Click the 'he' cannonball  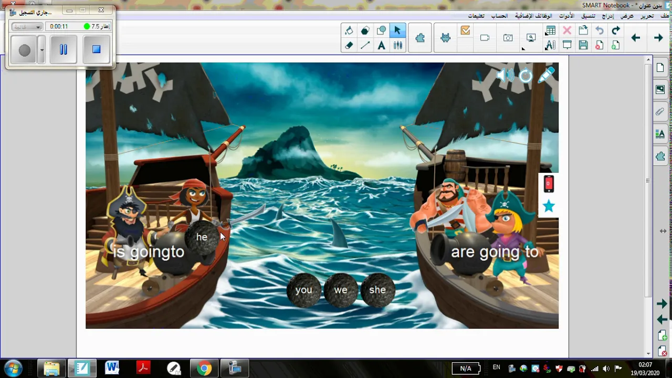coord(202,237)
